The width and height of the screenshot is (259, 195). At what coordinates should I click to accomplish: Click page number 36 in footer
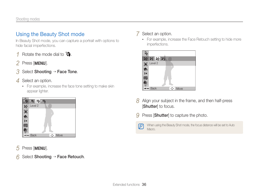coord(144,184)
